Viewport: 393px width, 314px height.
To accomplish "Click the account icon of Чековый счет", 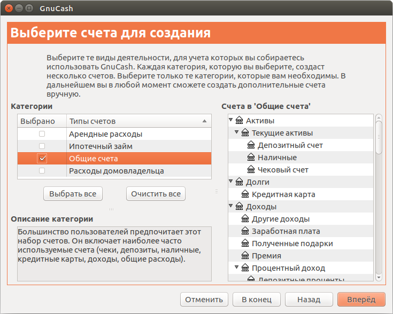I will (251, 169).
